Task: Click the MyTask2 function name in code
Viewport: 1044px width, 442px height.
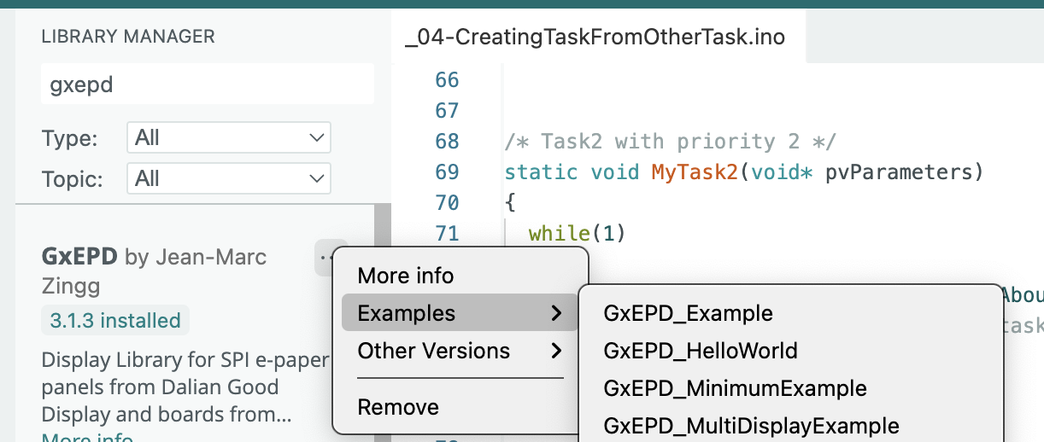Action: click(695, 172)
